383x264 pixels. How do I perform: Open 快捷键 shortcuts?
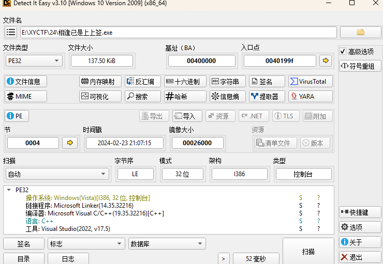pos(360,212)
